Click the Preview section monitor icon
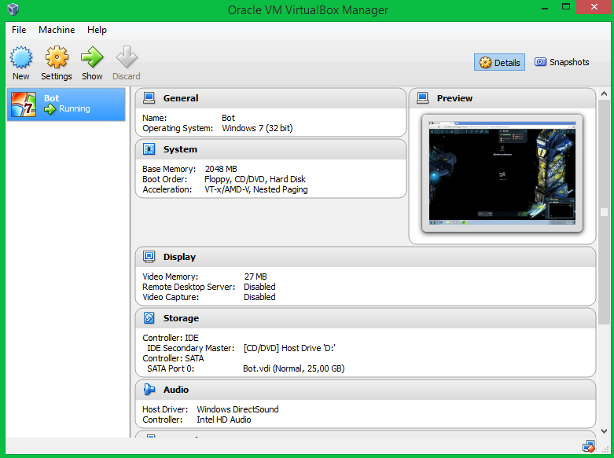 pos(422,98)
